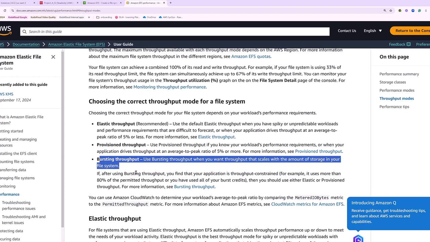Open site information icon beside the URL

[x=12, y=10]
